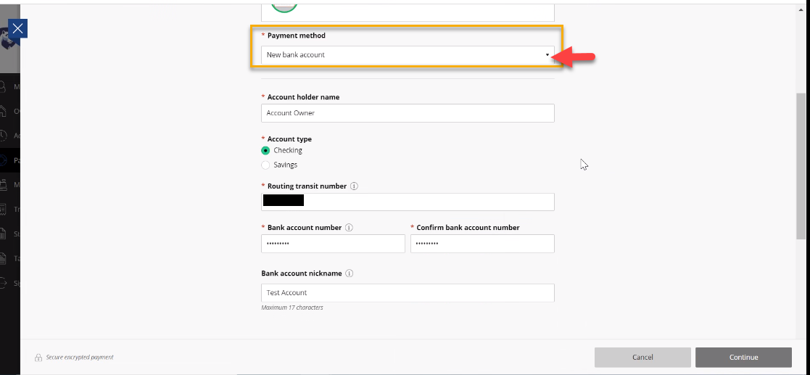Open the Payment method dropdown
The height and width of the screenshot is (375, 810).
[407, 55]
